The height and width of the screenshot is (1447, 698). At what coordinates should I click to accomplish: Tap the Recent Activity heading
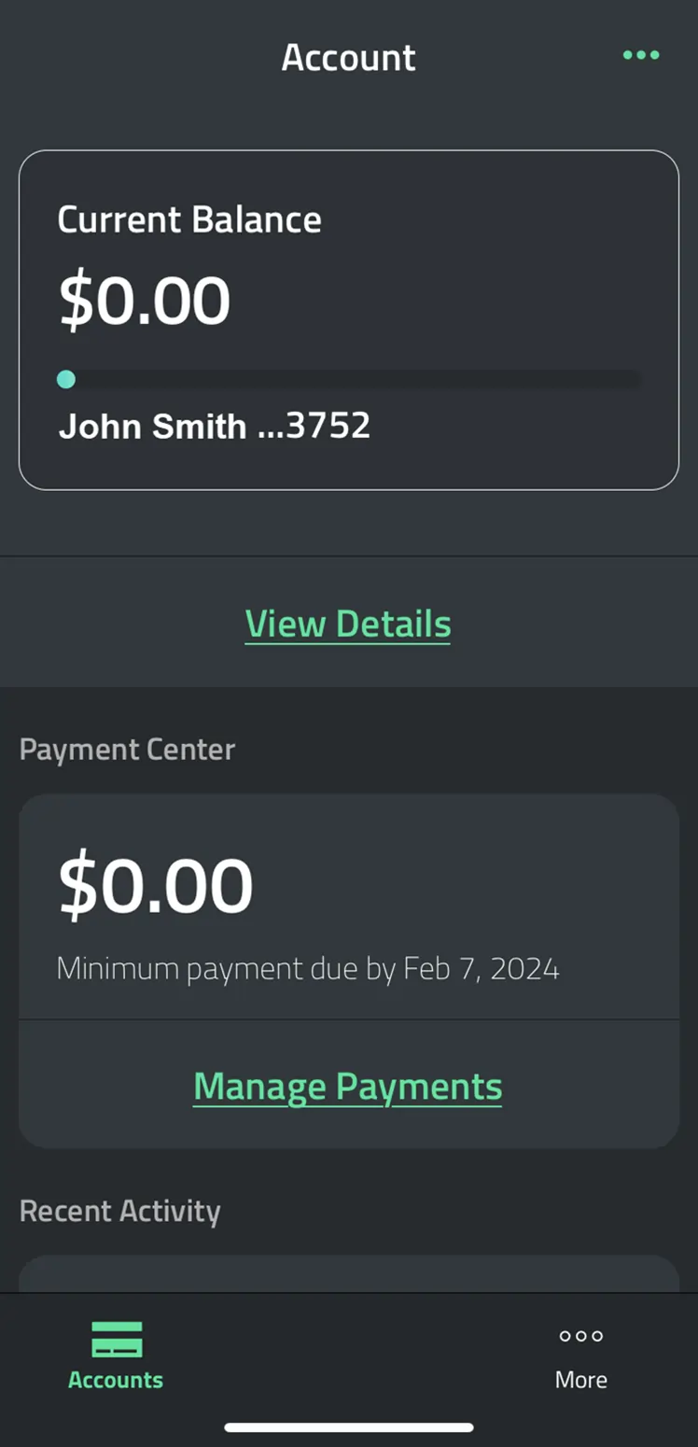click(x=119, y=1211)
